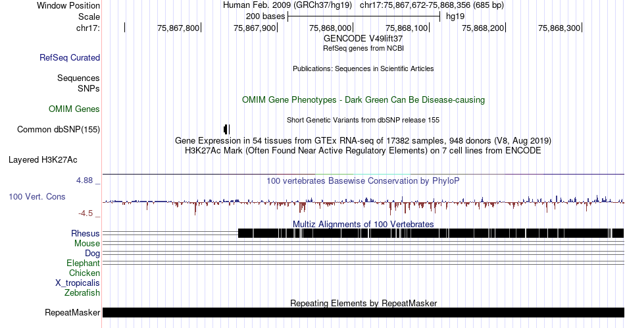Click the GENCODE V49lift37 track title
The height and width of the screenshot is (328, 625).
click(363, 39)
